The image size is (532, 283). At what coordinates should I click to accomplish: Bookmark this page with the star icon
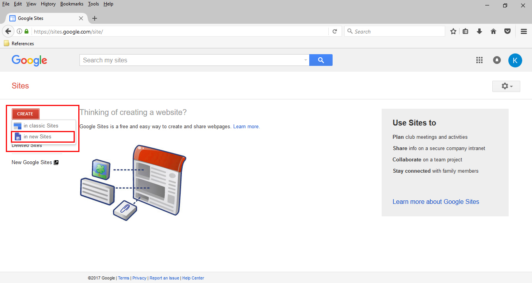(453, 32)
